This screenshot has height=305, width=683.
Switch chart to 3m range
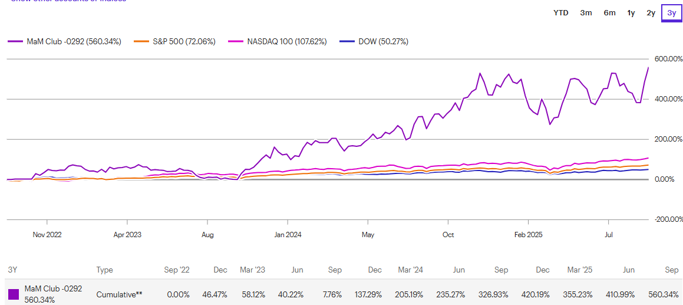[586, 12]
